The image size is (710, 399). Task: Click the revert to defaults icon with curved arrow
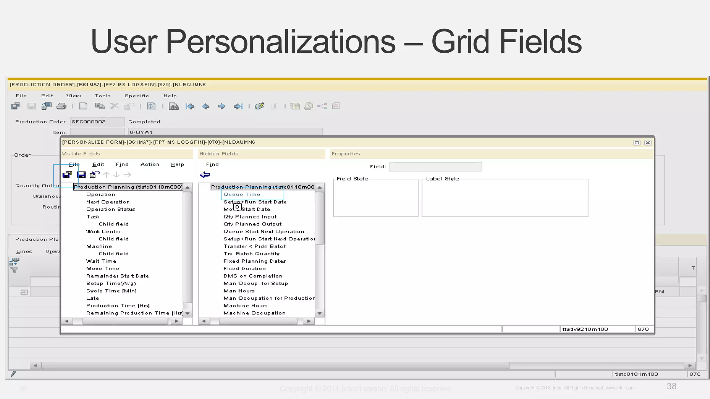click(x=94, y=175)
